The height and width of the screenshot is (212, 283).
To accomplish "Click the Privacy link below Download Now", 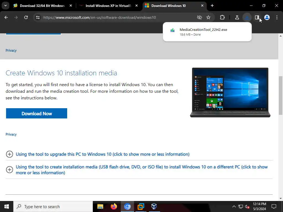I will (x=11, y=134).
